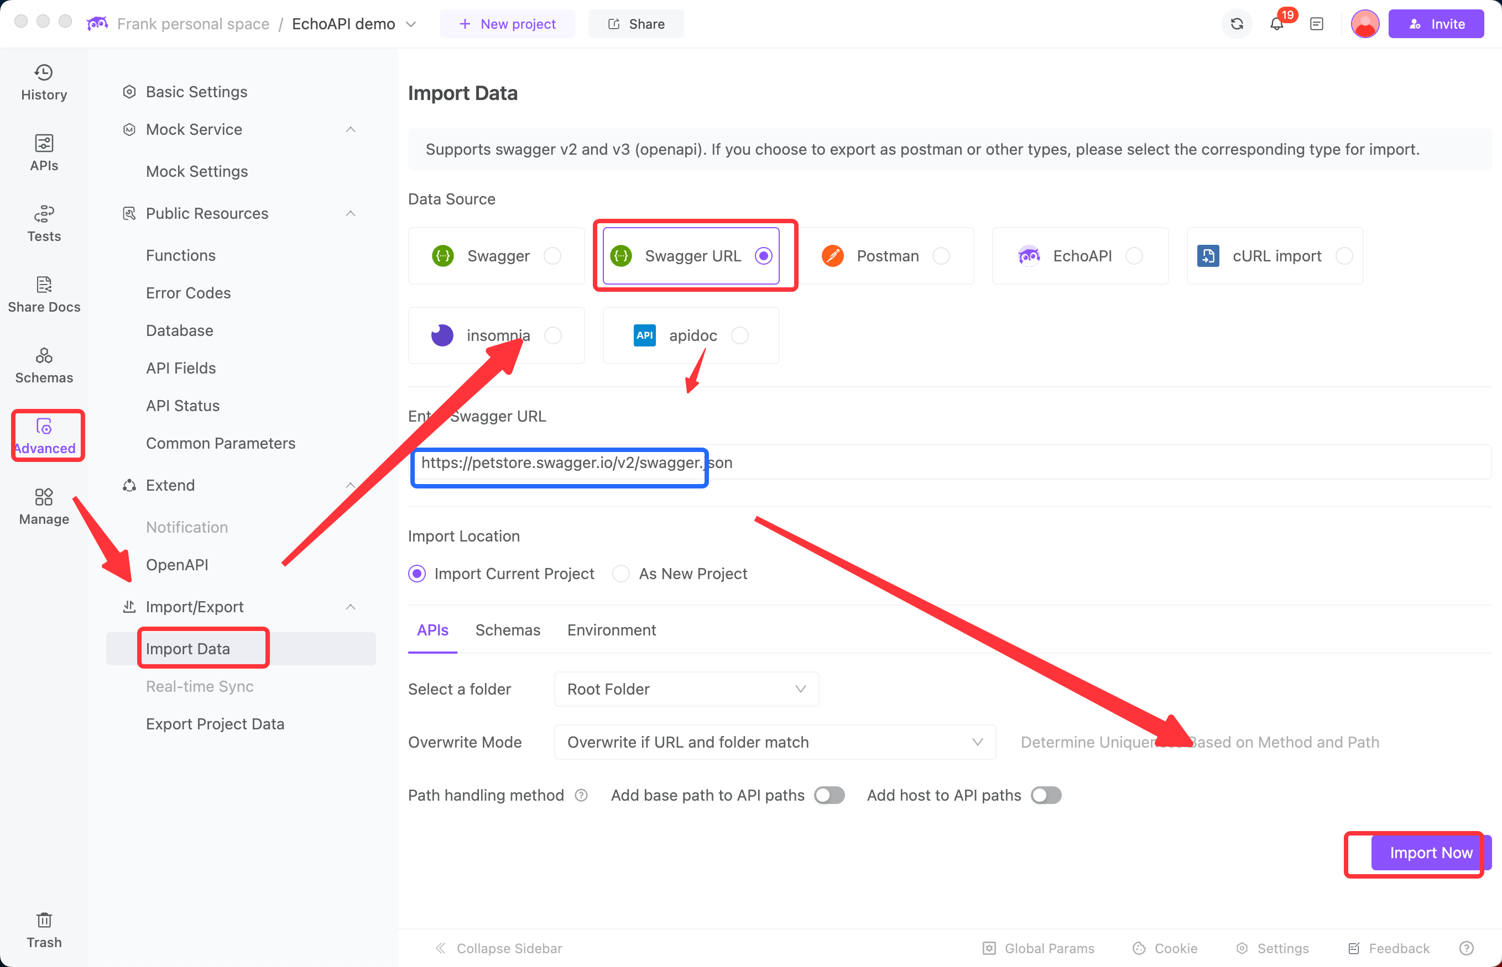
Task: Select the Postman data source radio
Action: click(x=941, y=255)
